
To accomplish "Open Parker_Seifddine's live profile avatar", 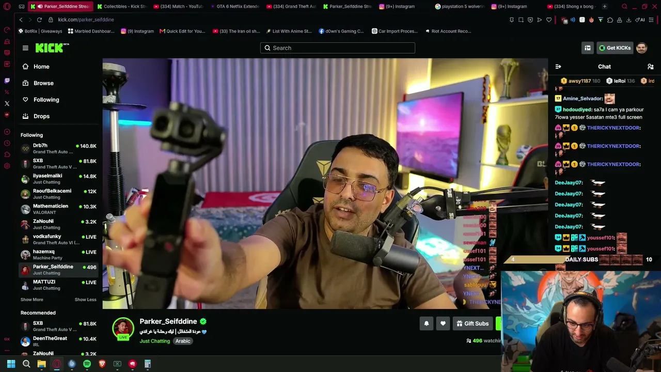I will pos(123,329).
